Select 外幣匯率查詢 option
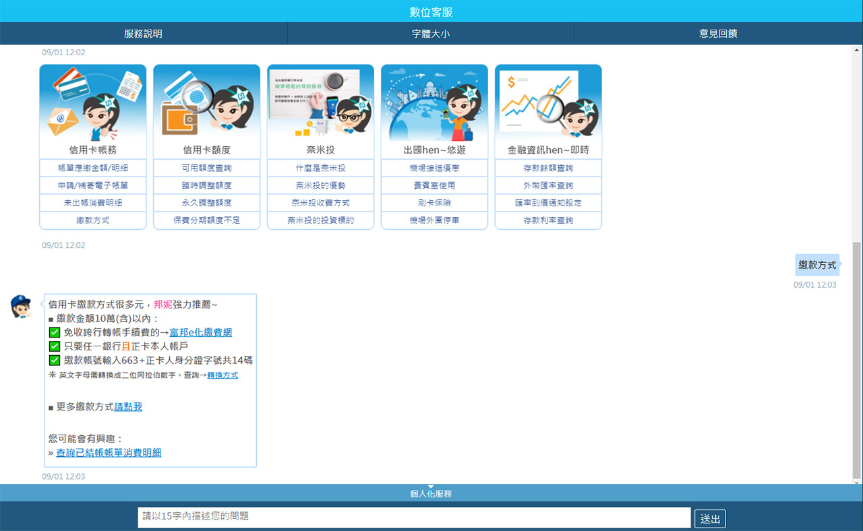The width and height of the screenshot is (863, 531). click(x=548, y=185)
